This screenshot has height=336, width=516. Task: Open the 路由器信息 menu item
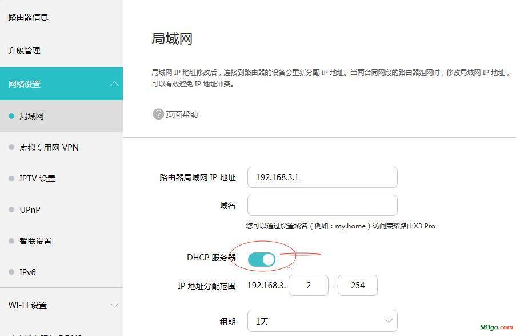(29, 17)
